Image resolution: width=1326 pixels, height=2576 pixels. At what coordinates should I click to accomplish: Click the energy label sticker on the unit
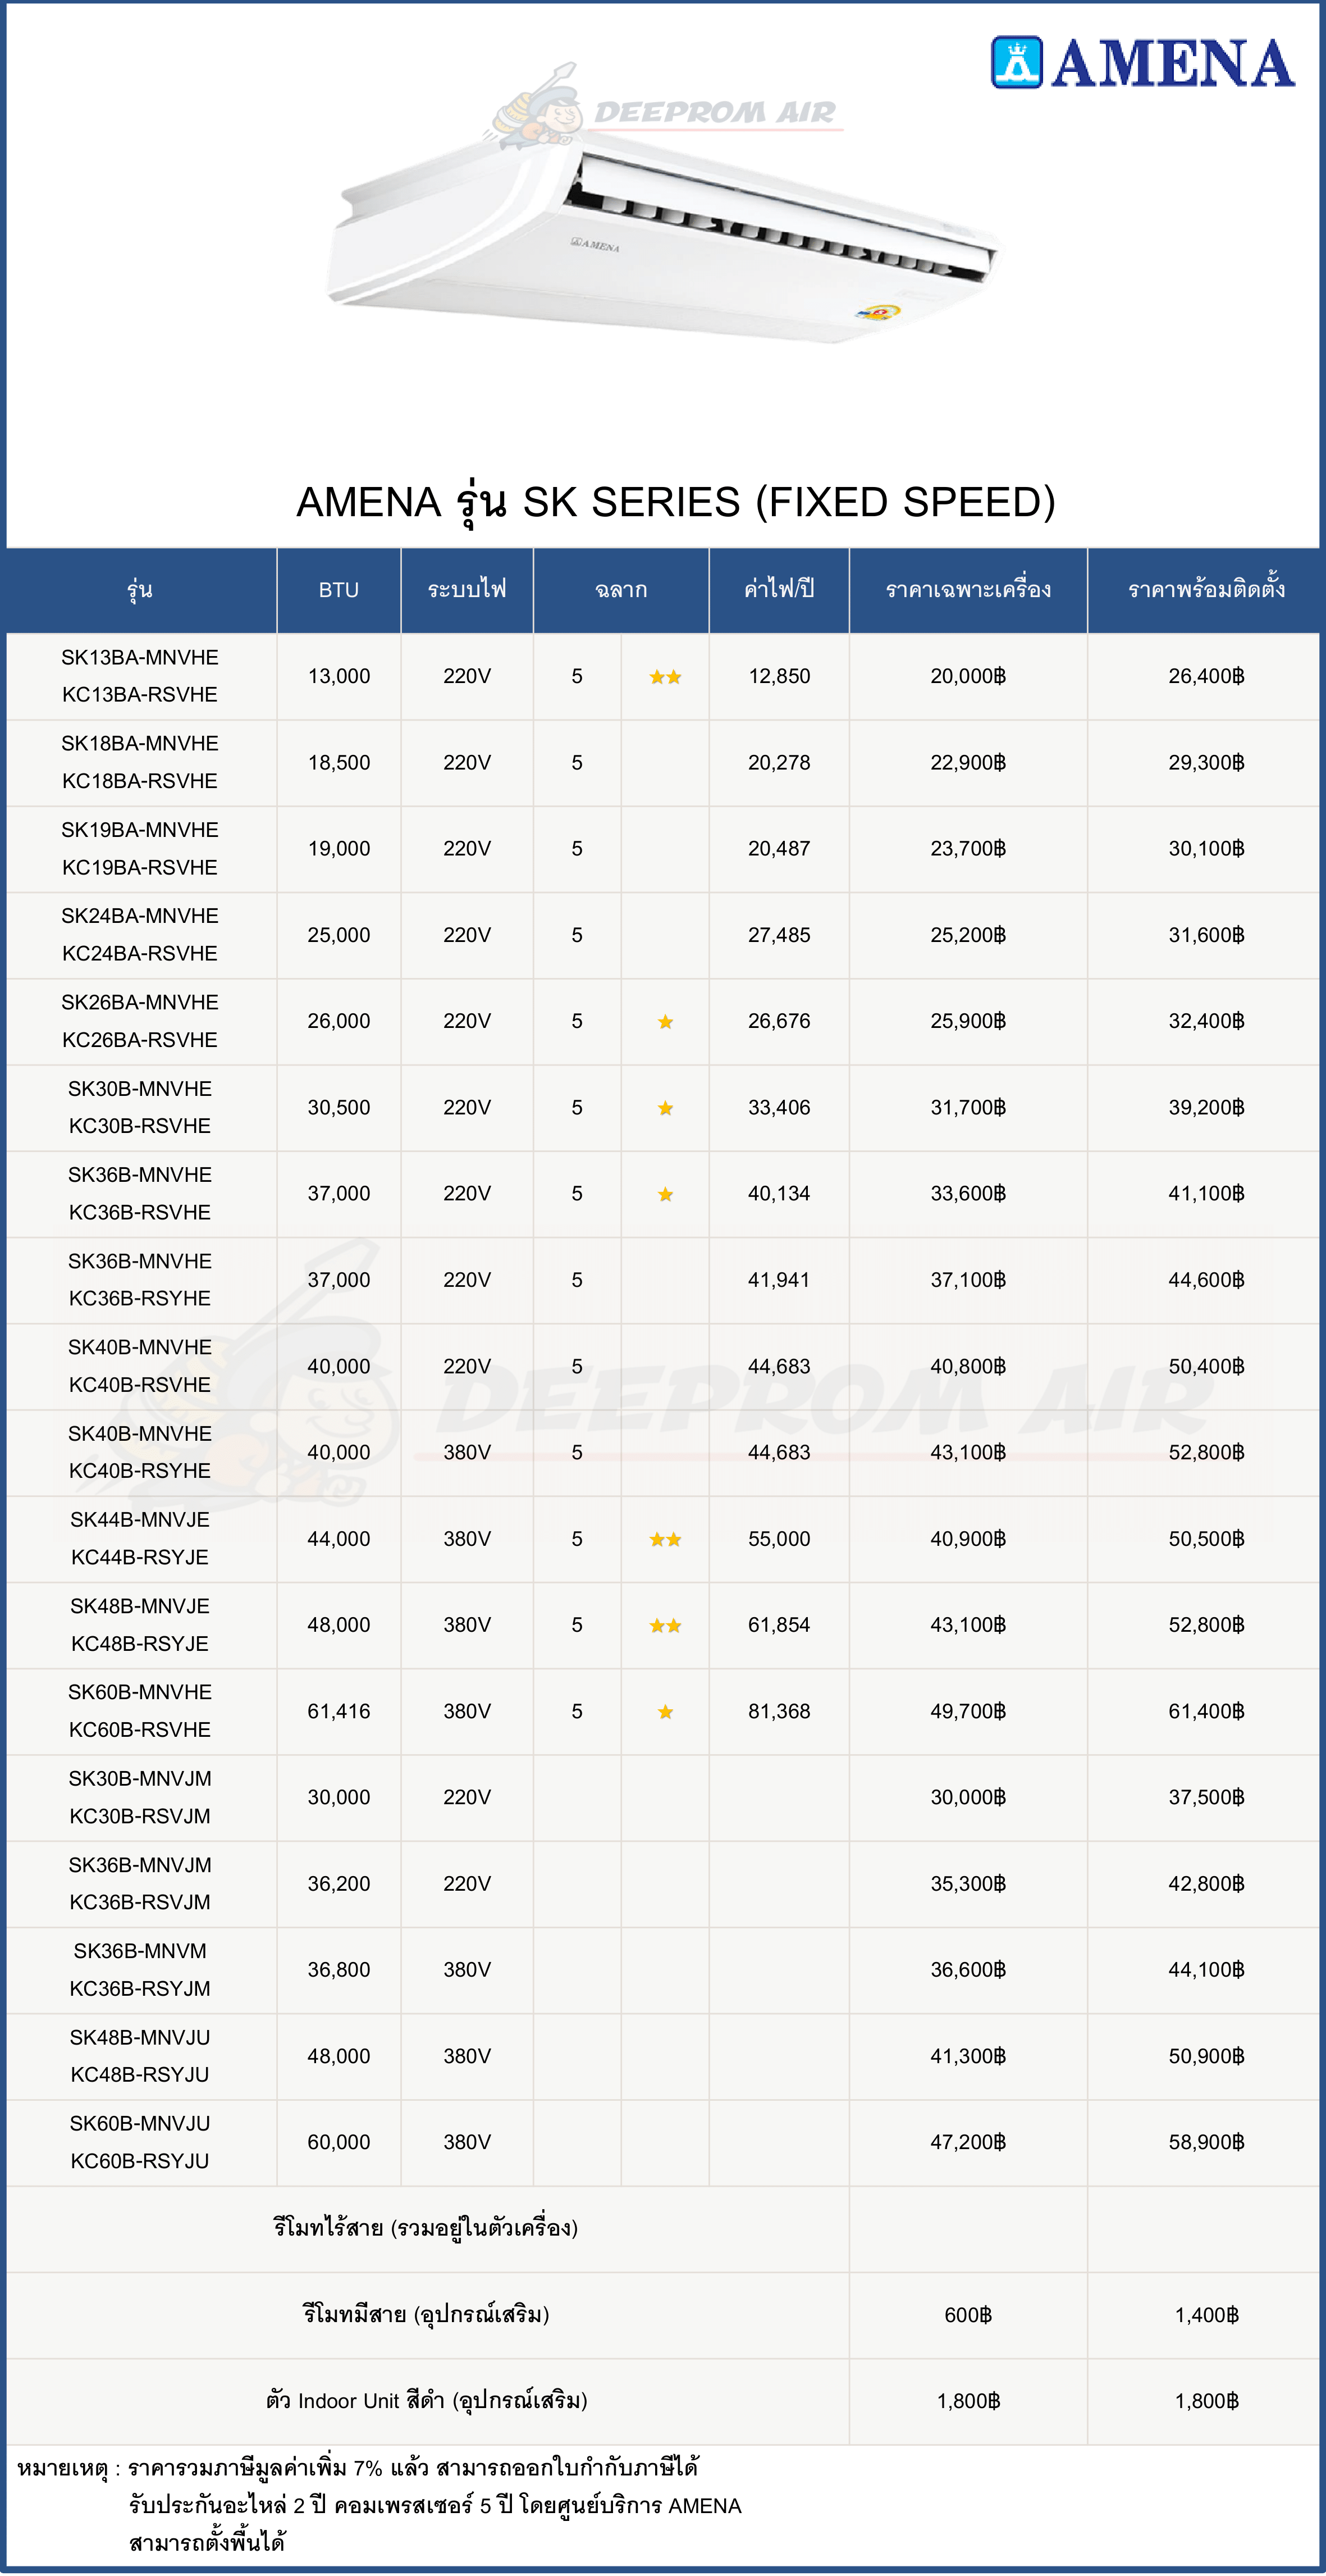[877, 312]
